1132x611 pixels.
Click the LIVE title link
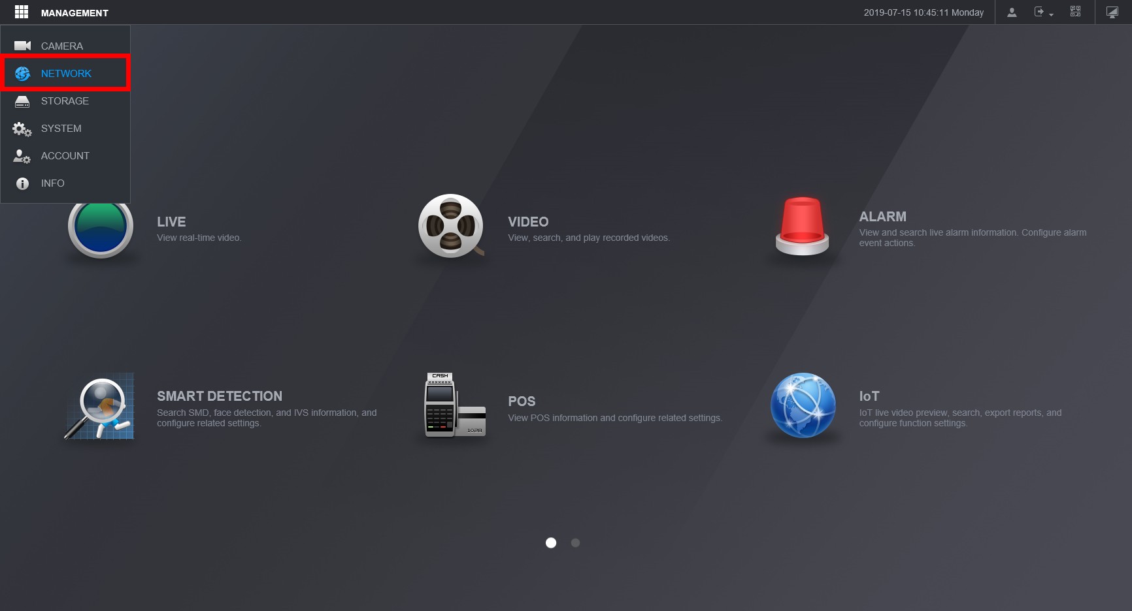point(171,222)
